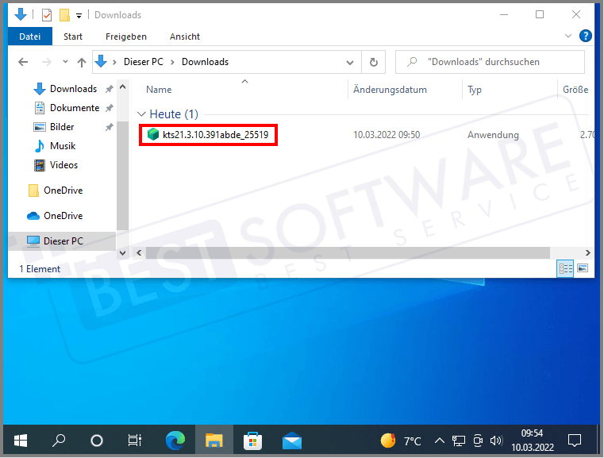Open the recent locations dropdown

tap(66, 62)
